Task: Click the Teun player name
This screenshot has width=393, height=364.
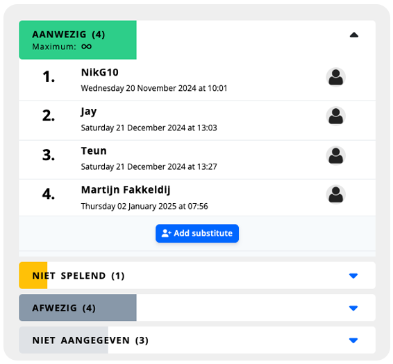Action: (94, 151)
